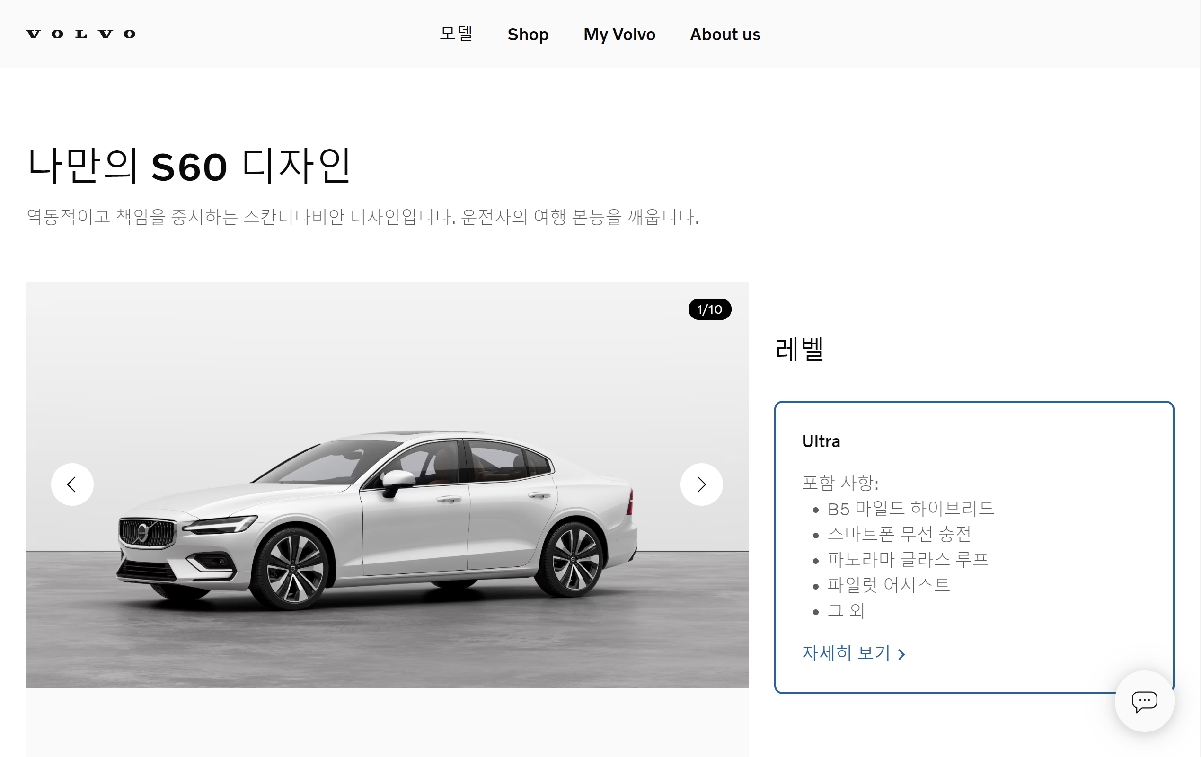Click the Ultra title in the level card

[821, 441]
